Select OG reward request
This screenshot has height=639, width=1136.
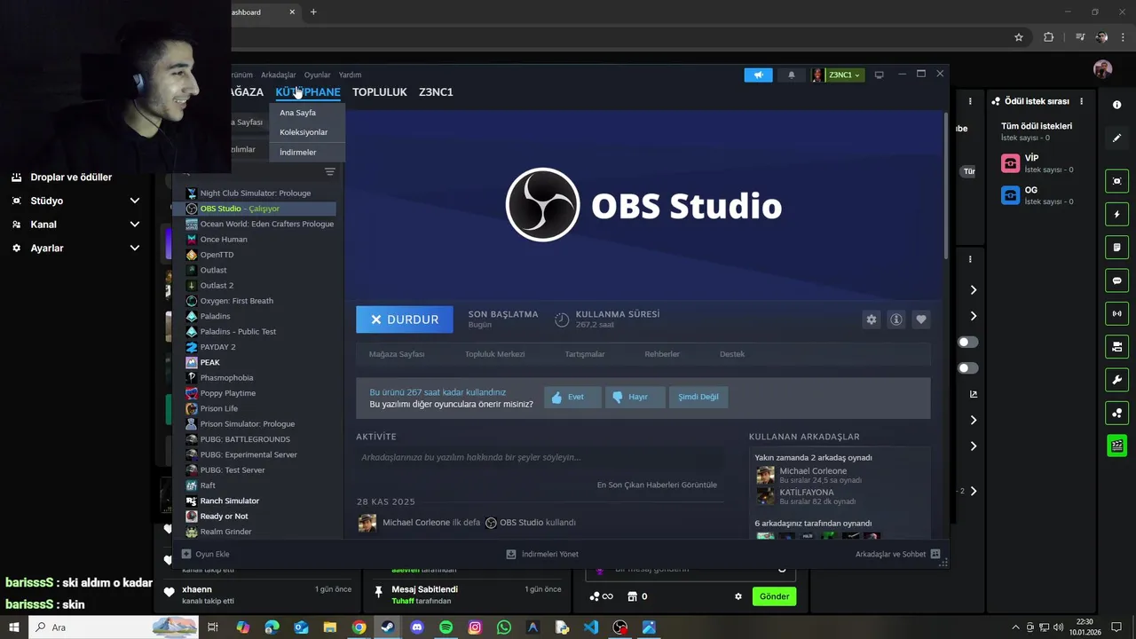point(1037,195)
